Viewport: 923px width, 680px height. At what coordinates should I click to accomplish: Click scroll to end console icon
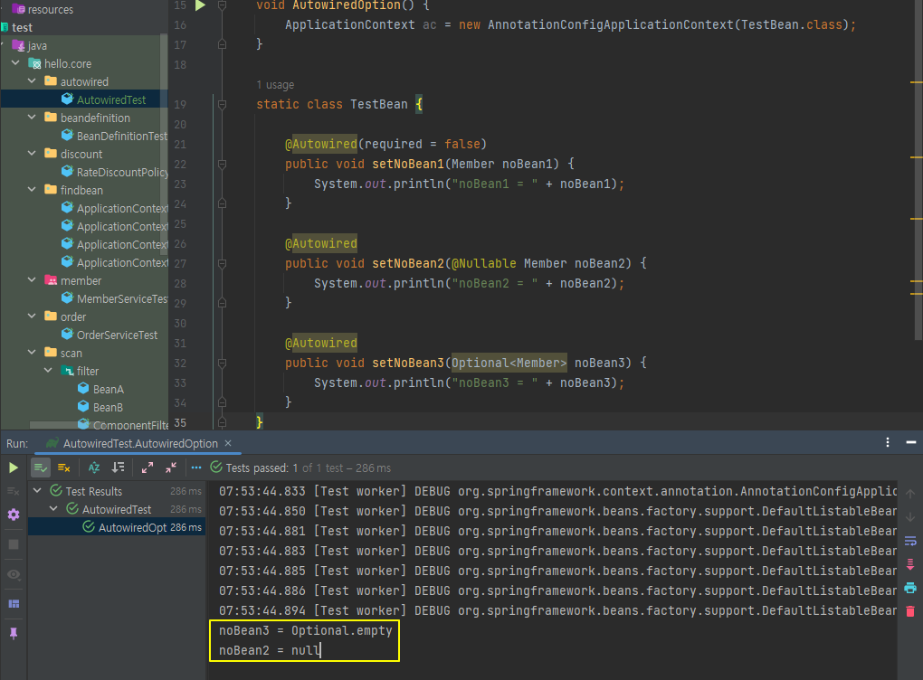[x=910, y=564]
